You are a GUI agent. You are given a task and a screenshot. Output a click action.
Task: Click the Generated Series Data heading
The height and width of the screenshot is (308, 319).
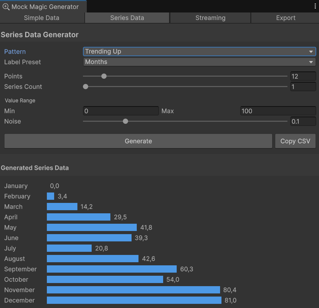pyautogui.click(x=35, y=168)
